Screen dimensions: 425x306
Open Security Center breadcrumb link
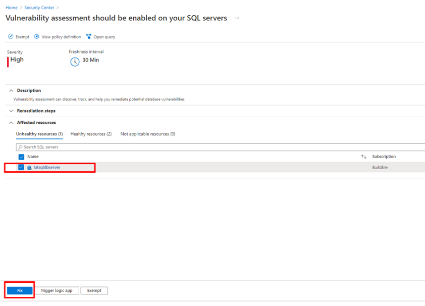pyautogui.click(x=39, y=8)
